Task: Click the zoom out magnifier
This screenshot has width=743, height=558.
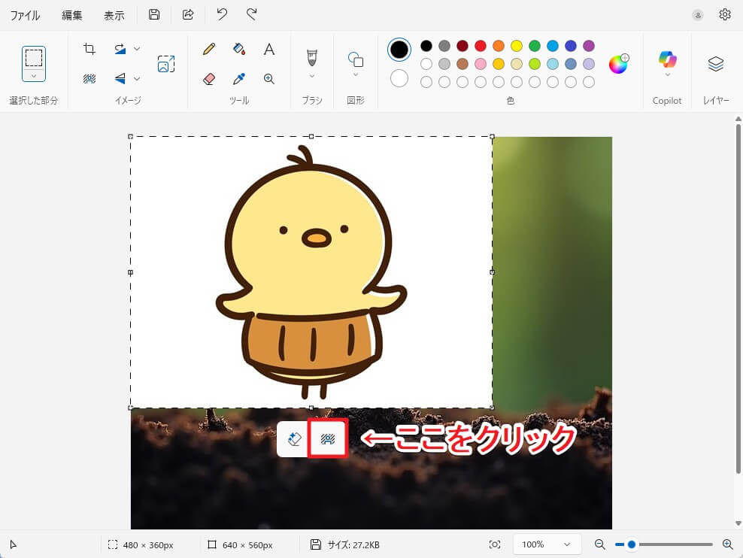Action: [599, 544]
